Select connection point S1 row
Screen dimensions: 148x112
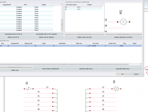pos(83,9)
